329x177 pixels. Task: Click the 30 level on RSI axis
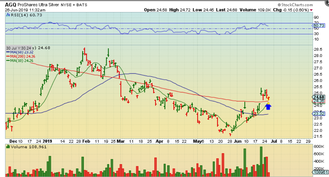tap(316, 34)
